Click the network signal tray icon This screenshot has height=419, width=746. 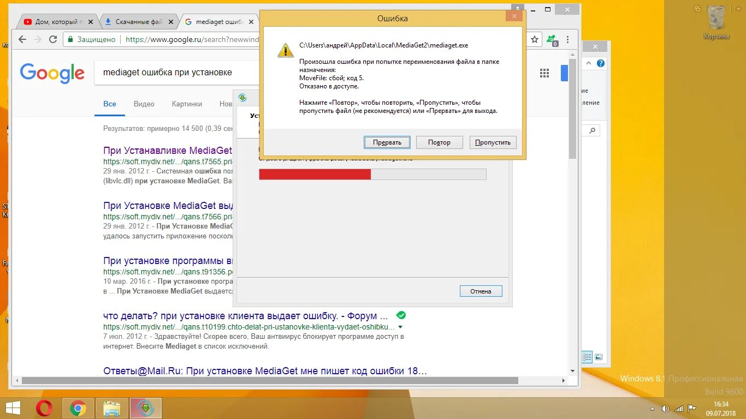(x=679, y=408)
